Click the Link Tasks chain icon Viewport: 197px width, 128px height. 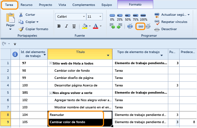click(x=141, y=27)
